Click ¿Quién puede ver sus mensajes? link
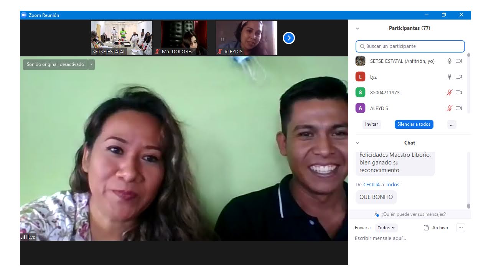Screen dimensions: 491x276 410,214
